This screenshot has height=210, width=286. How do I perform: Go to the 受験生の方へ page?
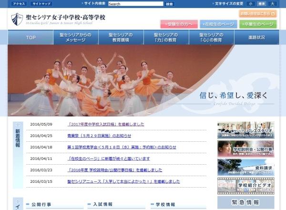click(179, 24)
